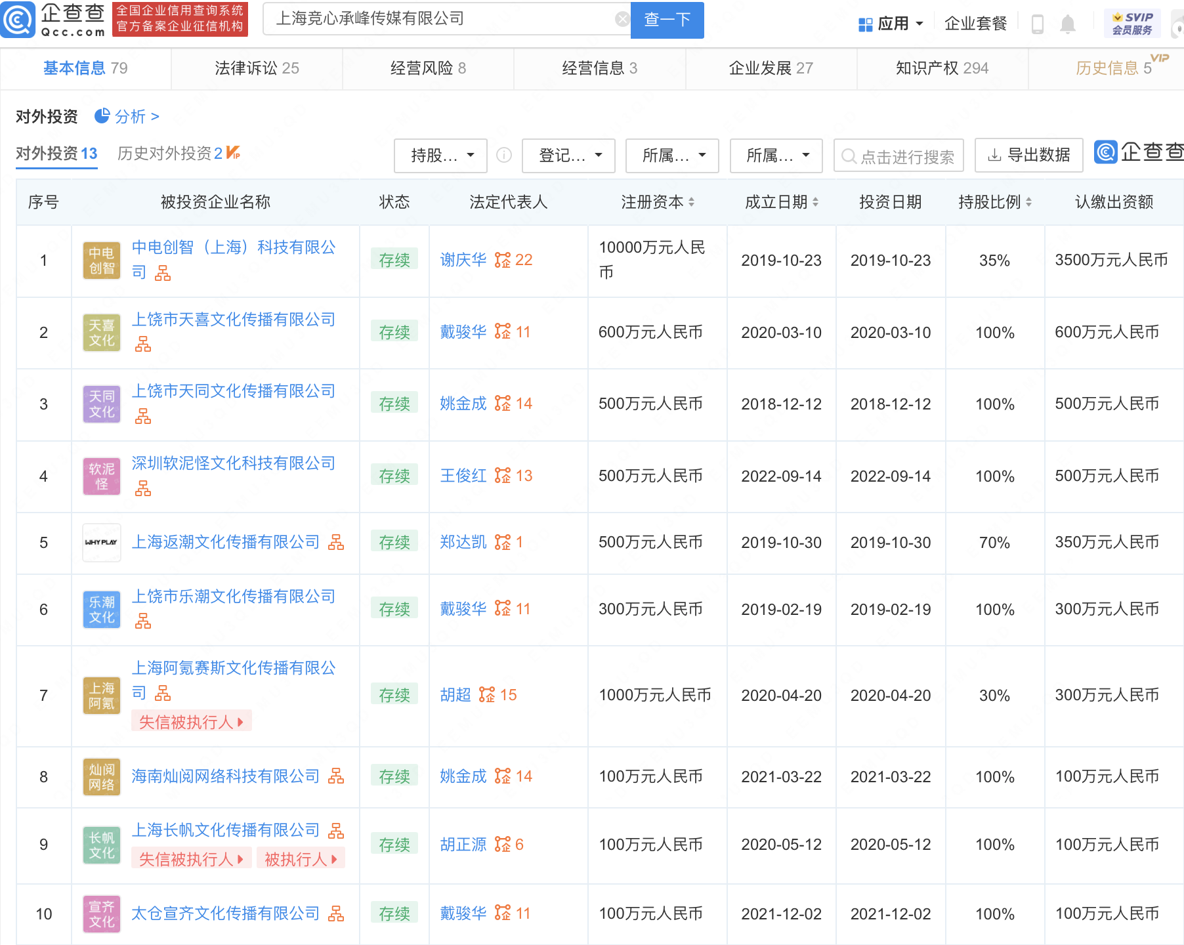The width and height of the screenshot is (1184, 945).
Task: Open notifications bell icon
Action: pos(1068,24)
